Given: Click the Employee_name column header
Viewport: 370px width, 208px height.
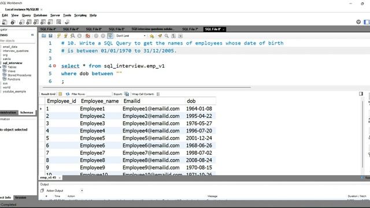Looking at the screenshot, I should (100, 101).
